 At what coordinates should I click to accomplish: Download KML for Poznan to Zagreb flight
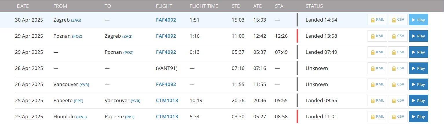[377, 36]
